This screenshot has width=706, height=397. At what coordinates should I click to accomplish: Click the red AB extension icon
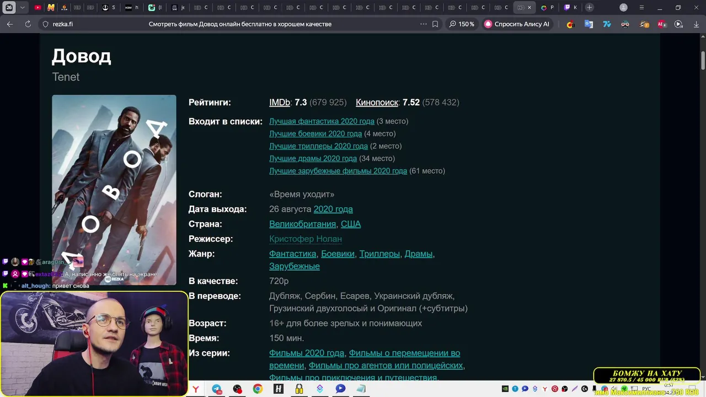tap(661, 24)
